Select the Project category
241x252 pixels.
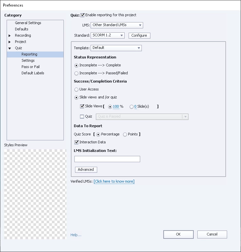[x=20, y=42]
